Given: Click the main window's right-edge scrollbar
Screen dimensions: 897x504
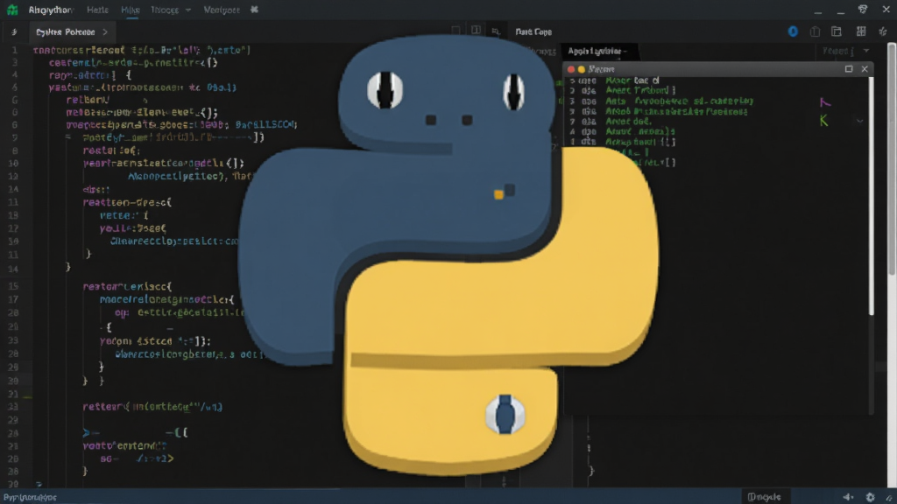Looking at the screenshot, I should [891, 160].
